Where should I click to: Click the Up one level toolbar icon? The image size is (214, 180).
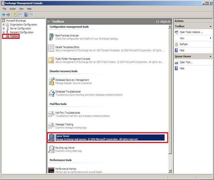pos(15,15)
